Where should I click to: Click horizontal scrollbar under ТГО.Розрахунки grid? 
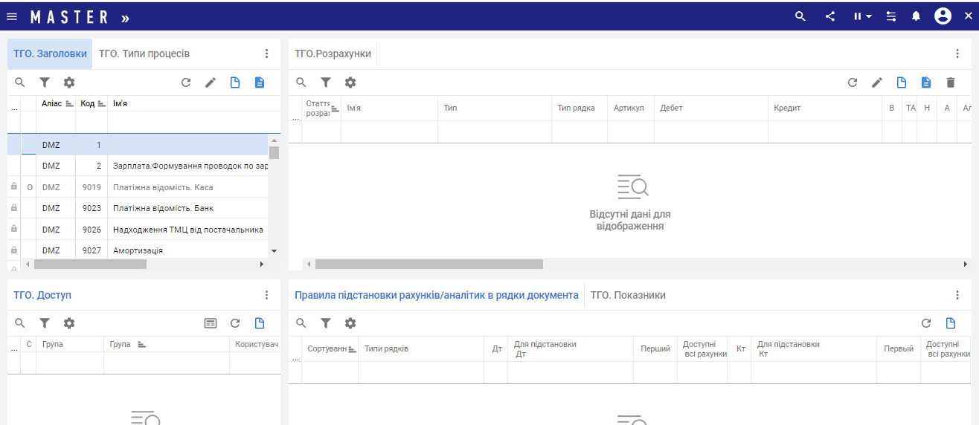(x=428, y=264)
